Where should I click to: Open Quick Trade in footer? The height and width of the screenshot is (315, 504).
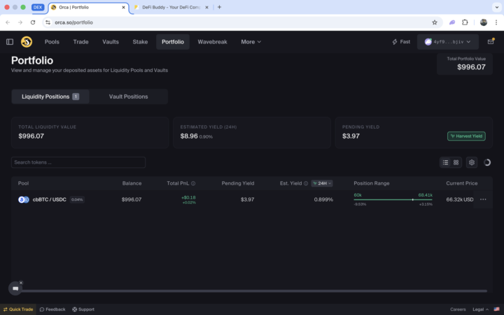point(18,309)
